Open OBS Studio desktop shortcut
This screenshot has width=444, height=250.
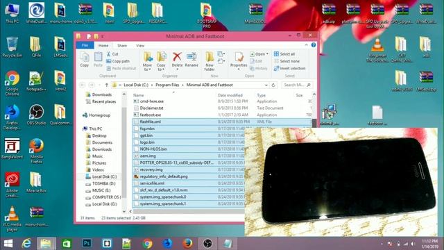[36, 115]
